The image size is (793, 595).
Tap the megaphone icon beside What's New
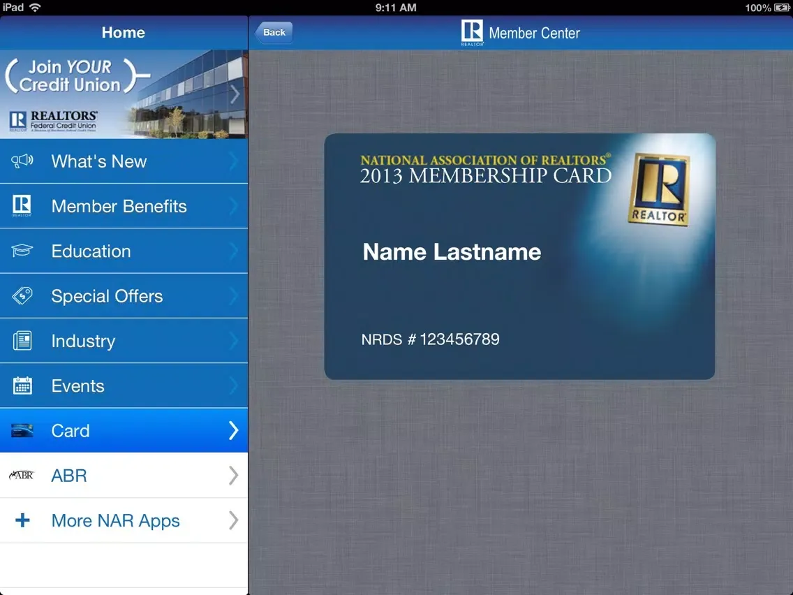[22, 161]
